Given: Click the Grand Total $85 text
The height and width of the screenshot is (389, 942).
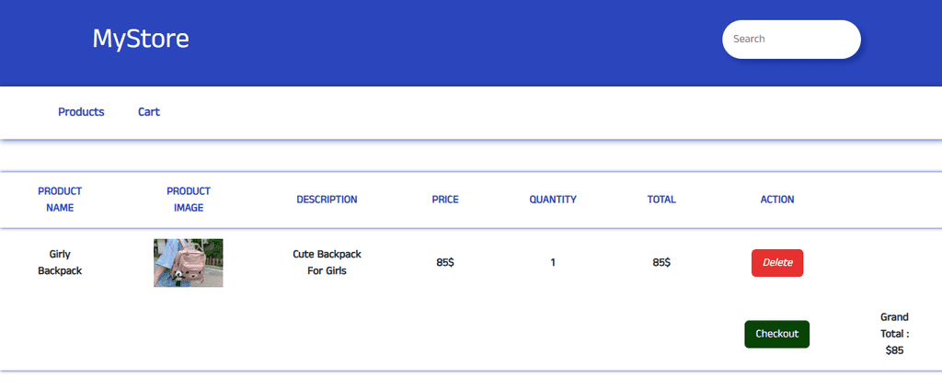Looking at the screenshot, I should click(x=894, y=334).
